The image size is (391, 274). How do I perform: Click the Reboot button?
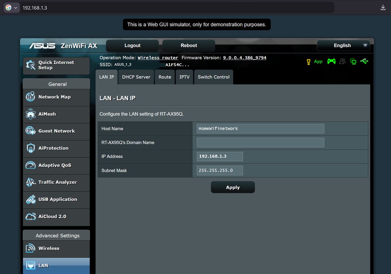pos(189,46)
